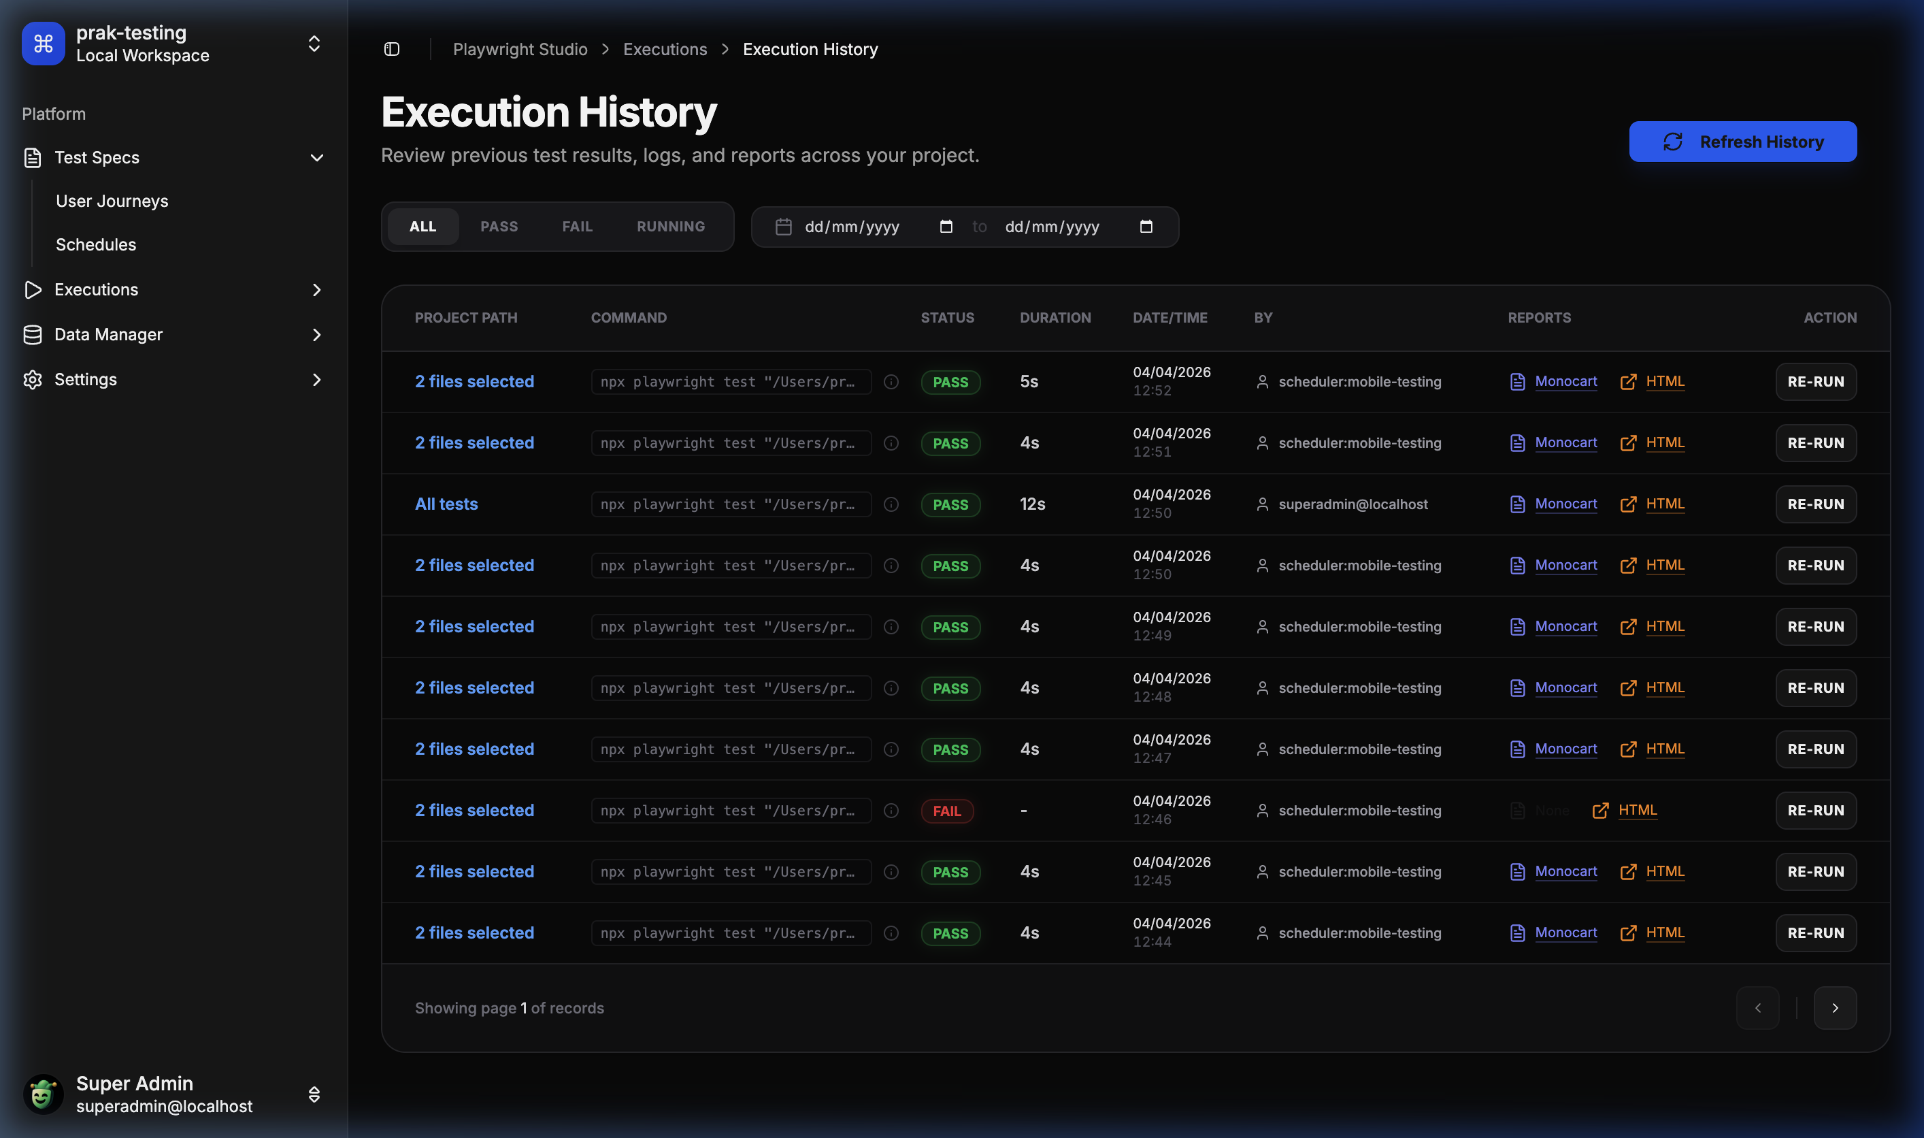Go to next page of records
The image size is (1924, 1138).
1834,1007
